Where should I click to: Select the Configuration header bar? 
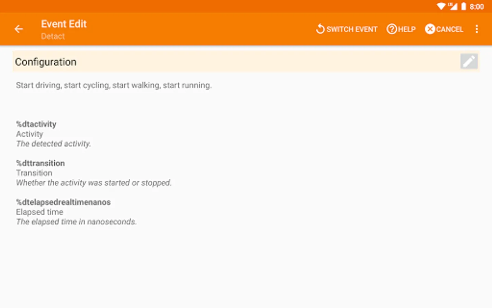click(x=236, y=62)
